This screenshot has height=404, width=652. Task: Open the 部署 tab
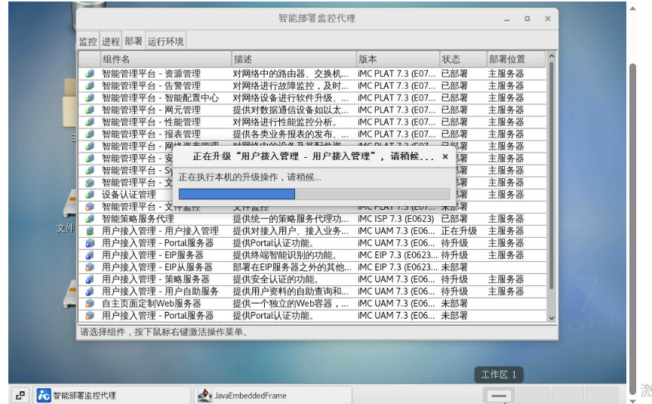click(133, 41)
